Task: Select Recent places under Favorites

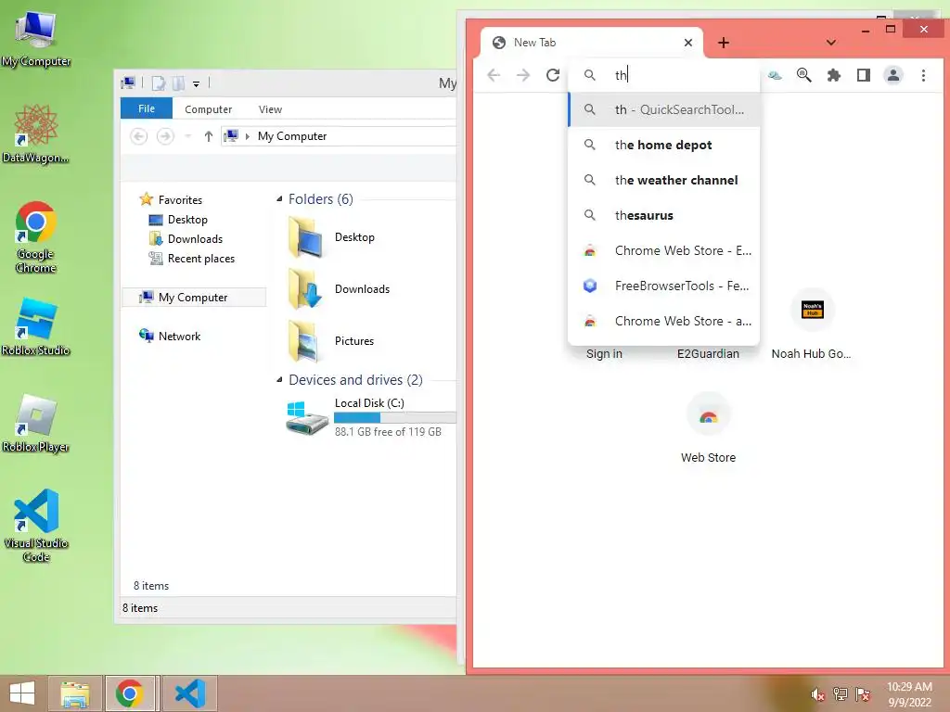Action: pyautogui.click(x=191, y=259)
